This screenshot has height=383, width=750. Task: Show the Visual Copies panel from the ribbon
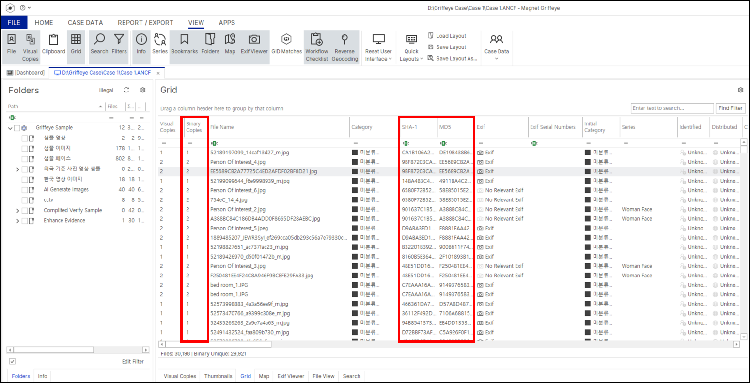coord(30,46)
